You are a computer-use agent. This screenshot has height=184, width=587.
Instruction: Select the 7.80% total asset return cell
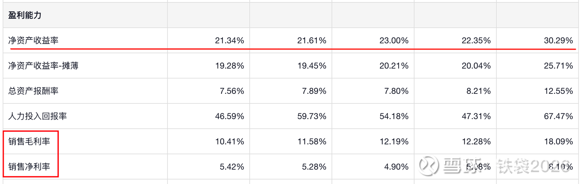[396, 91]
